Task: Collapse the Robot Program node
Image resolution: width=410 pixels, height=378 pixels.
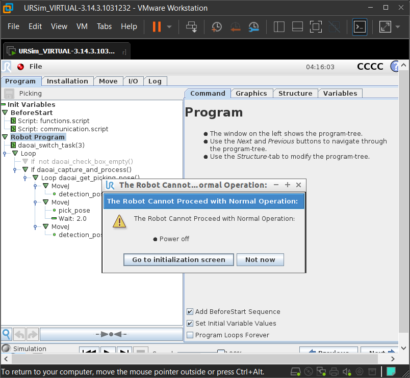Action: point(5,137)
